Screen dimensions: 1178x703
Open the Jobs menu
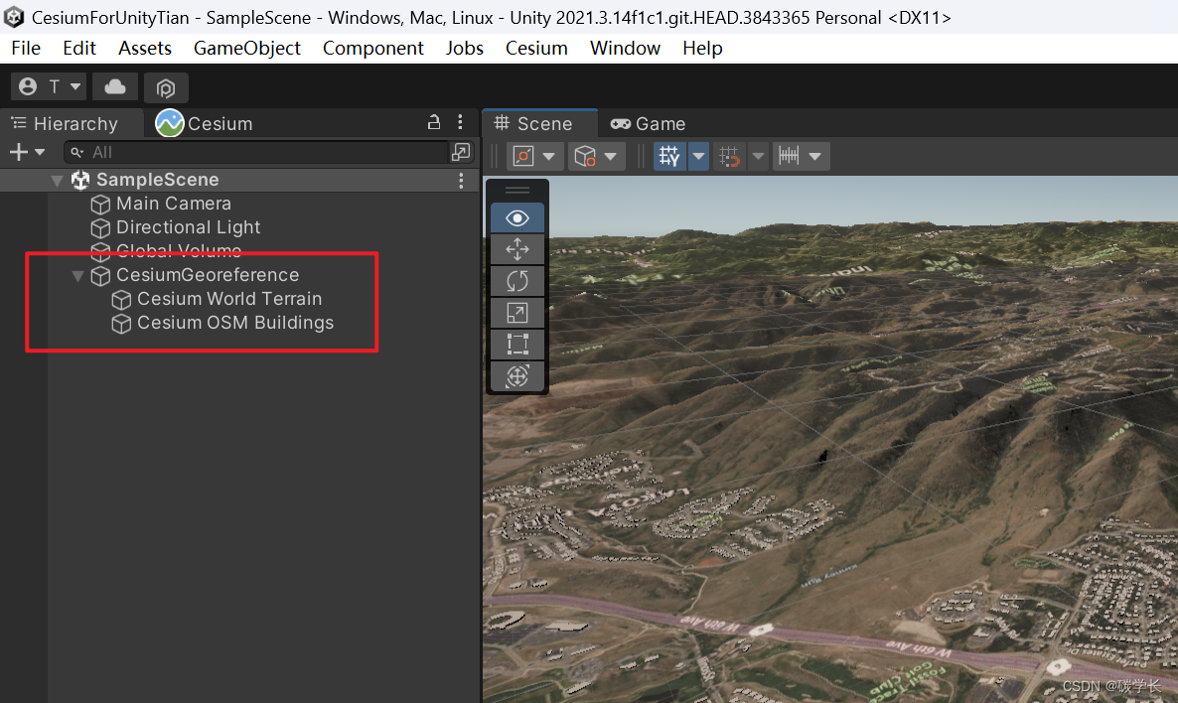[x=464, y=48]
